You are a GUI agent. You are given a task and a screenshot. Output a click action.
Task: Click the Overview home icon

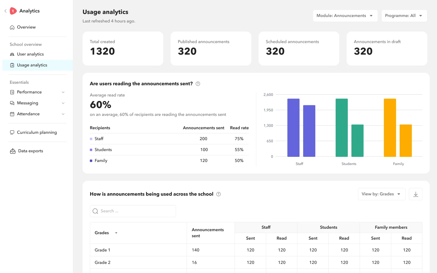pyautogui.click(x=12, y=27)
